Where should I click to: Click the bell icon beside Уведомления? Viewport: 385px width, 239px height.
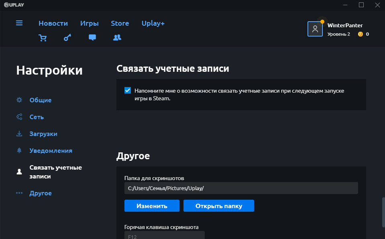pyautogui.click(x=19, y=150)
